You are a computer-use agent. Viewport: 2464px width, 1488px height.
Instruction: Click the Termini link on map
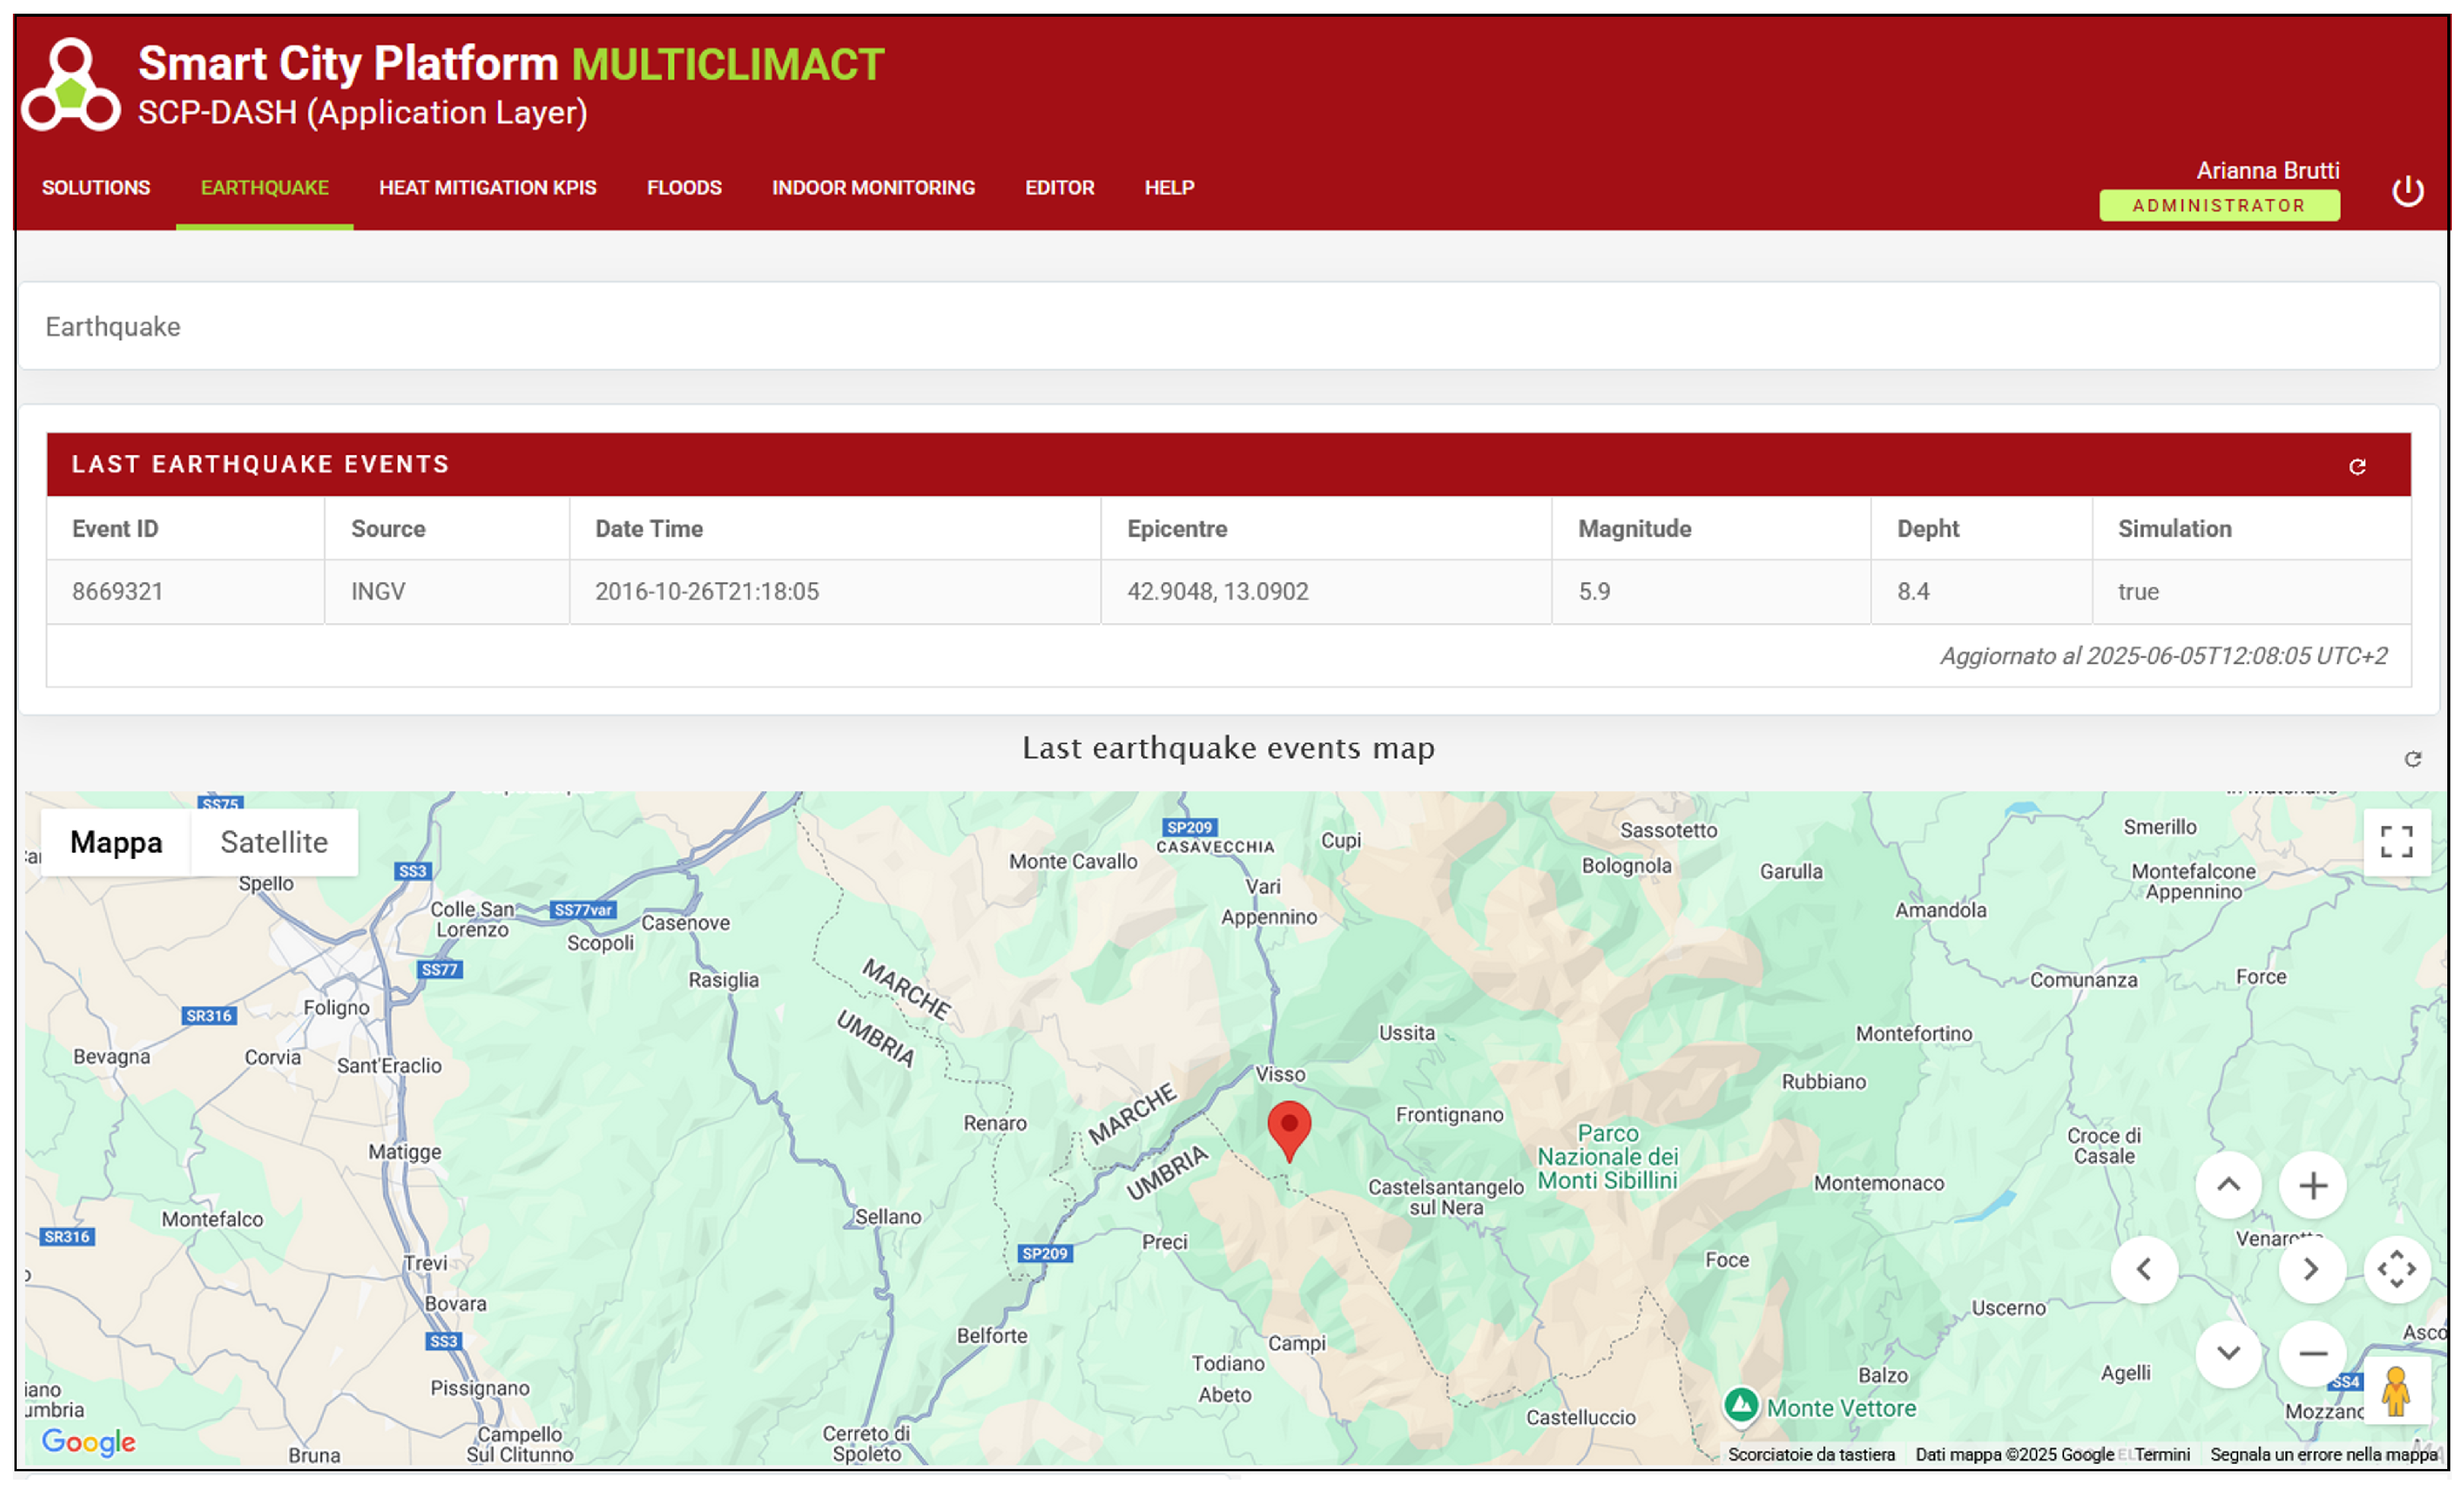(x=2162, y=1454)
